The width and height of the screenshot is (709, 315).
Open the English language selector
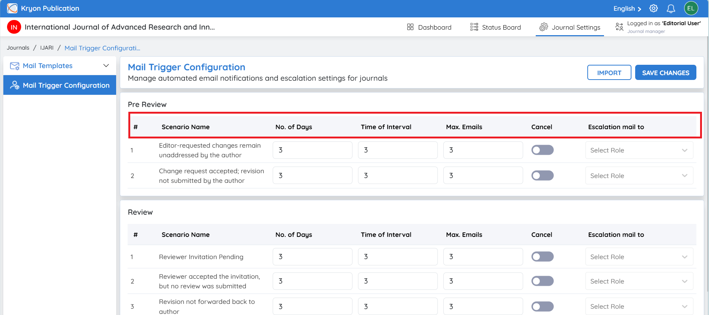[627, 9]
